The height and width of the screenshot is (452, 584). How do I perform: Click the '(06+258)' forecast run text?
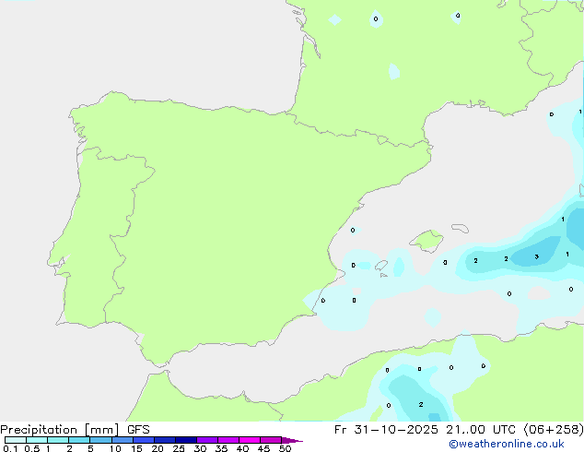pos(554,430)
